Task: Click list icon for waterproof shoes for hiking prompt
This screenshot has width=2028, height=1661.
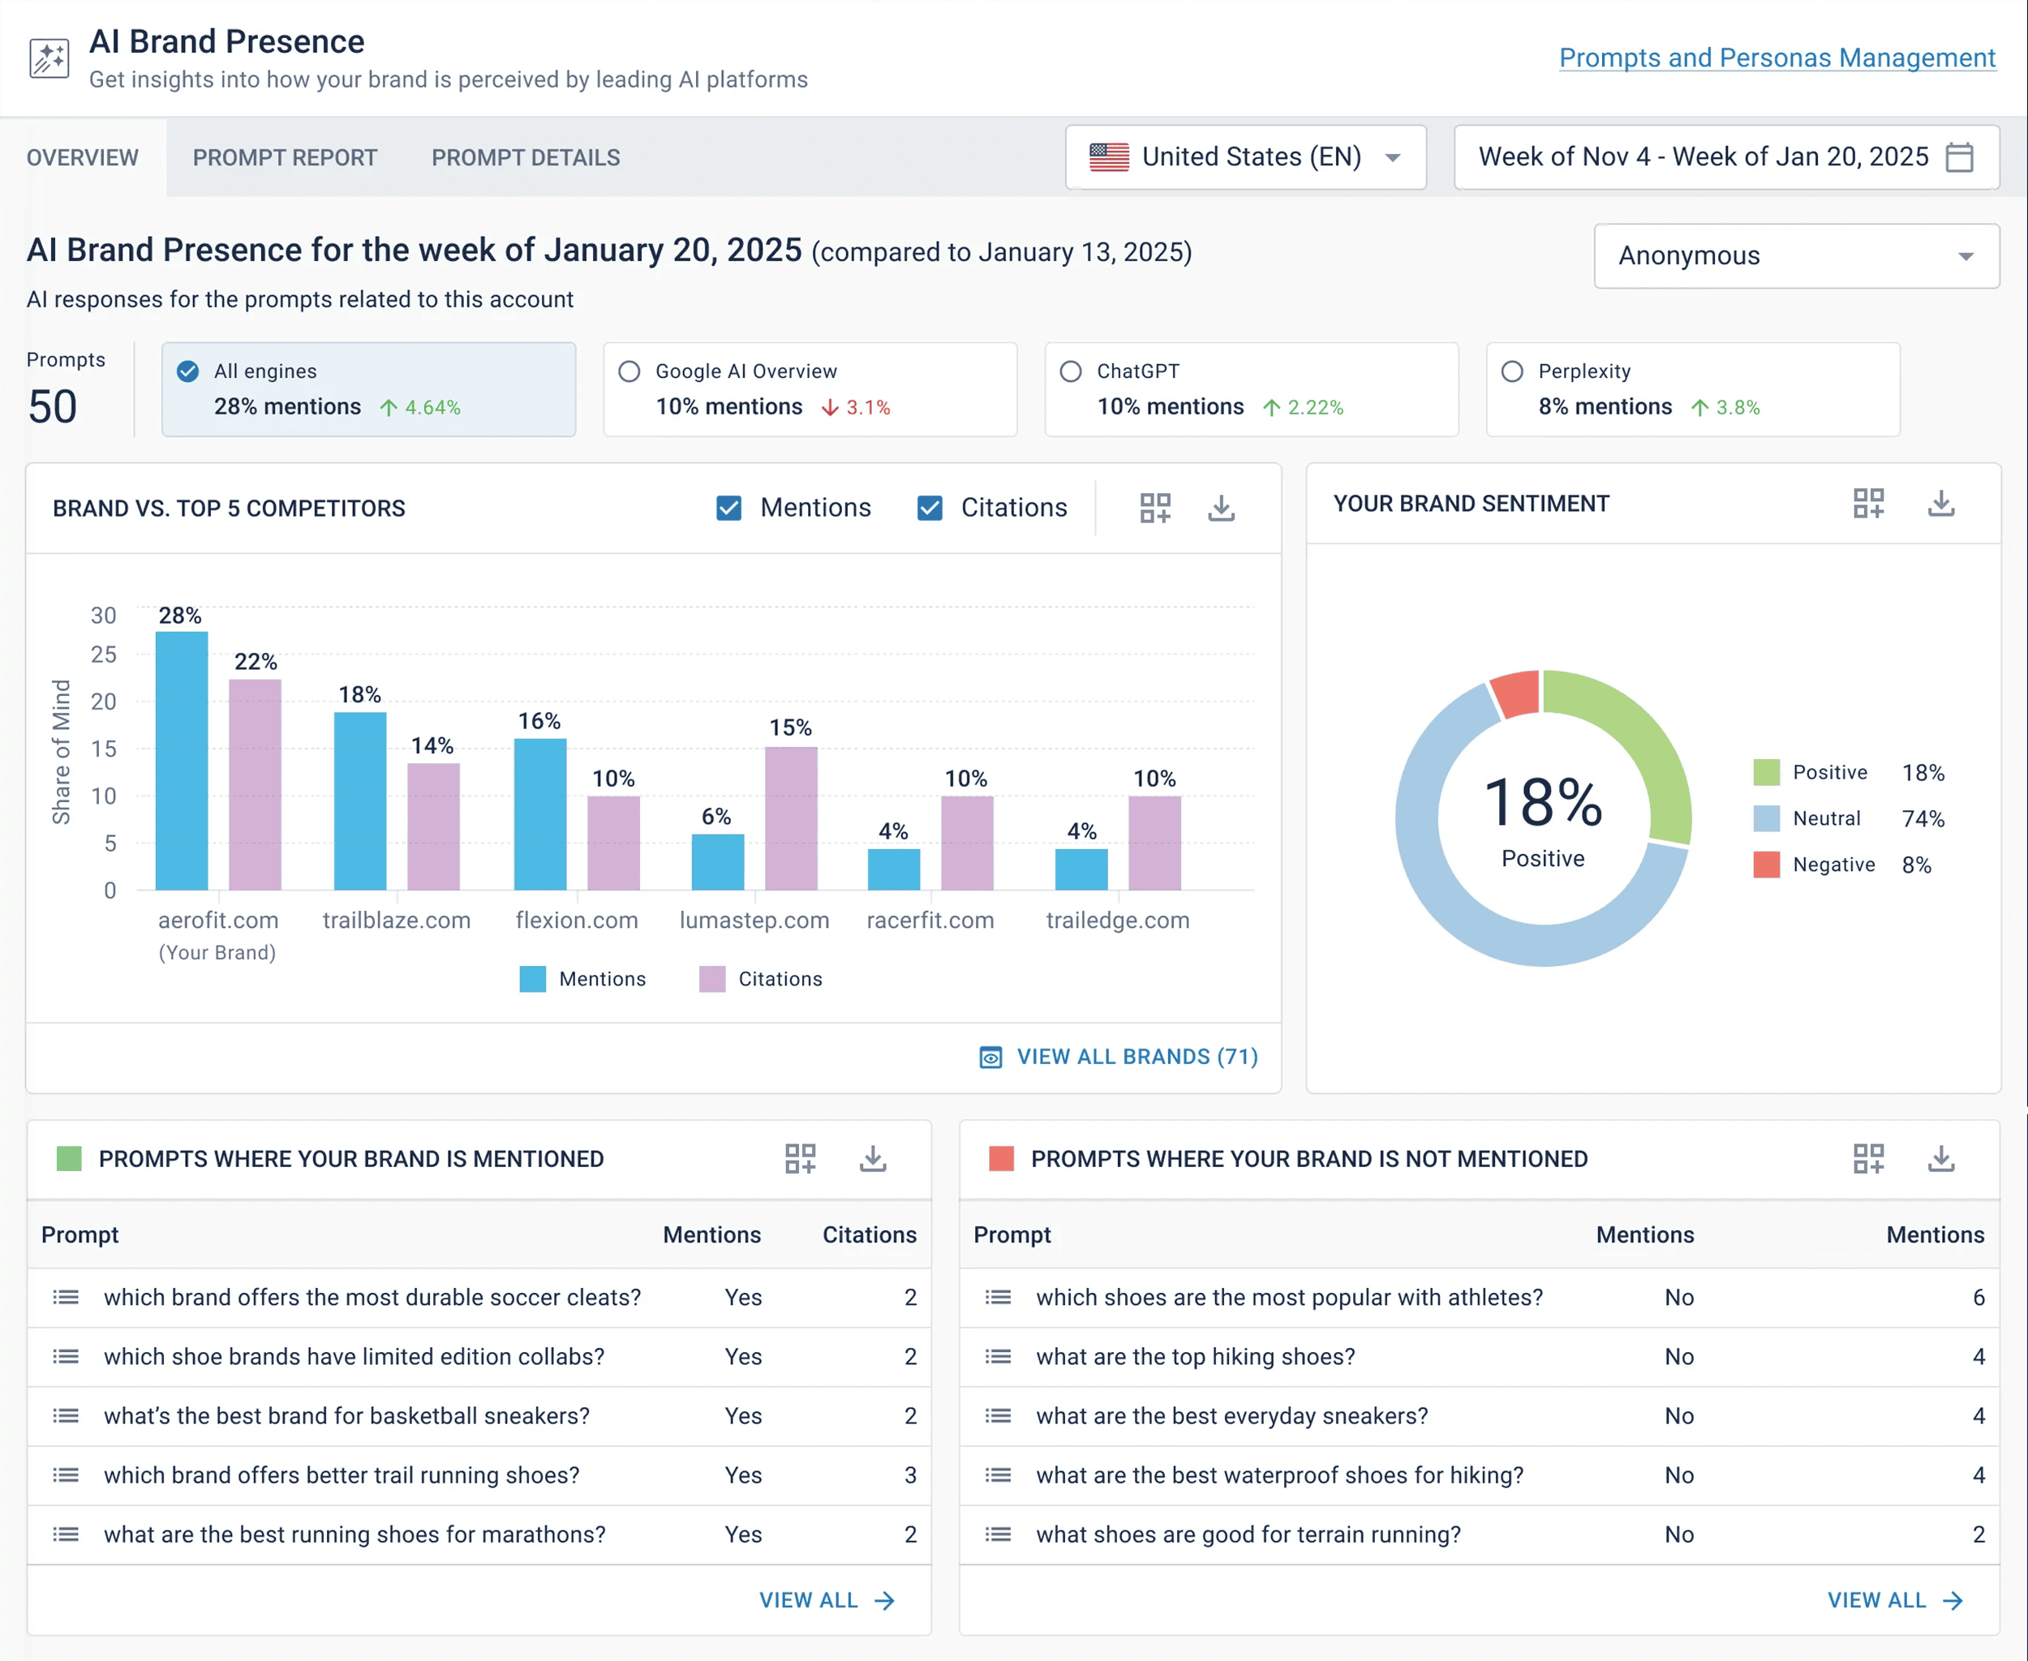Action: [999, 1475]
